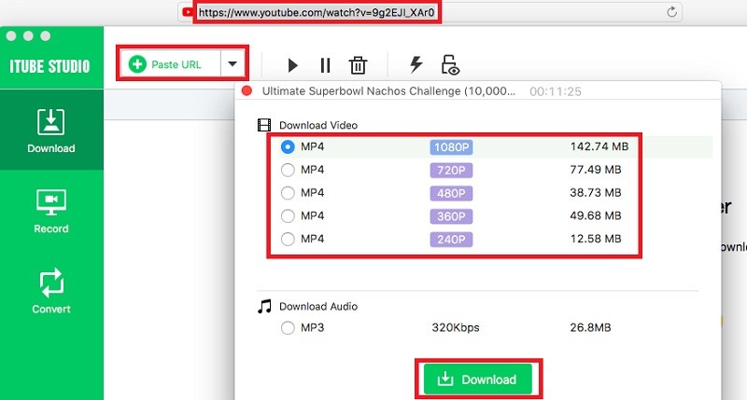The height and width of the screenshot is (400, 747).
Task: Click the green Download button
Action: [478, 379]
